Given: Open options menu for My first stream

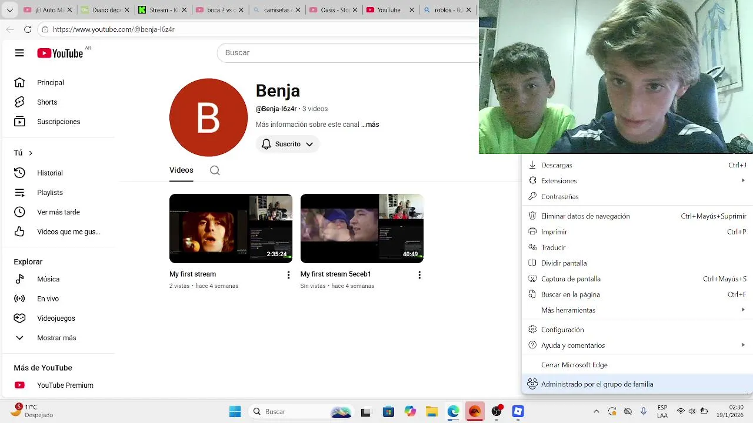Looking at the screenshot, I should [x=288, y=275].
